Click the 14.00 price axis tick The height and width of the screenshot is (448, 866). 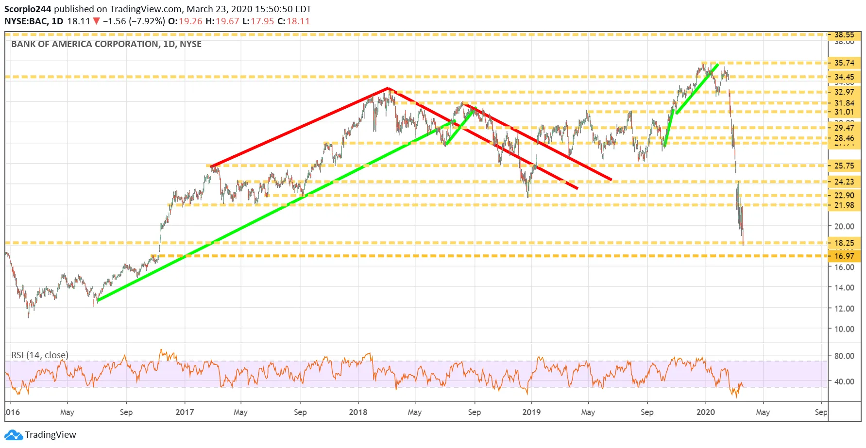[844, 287]
